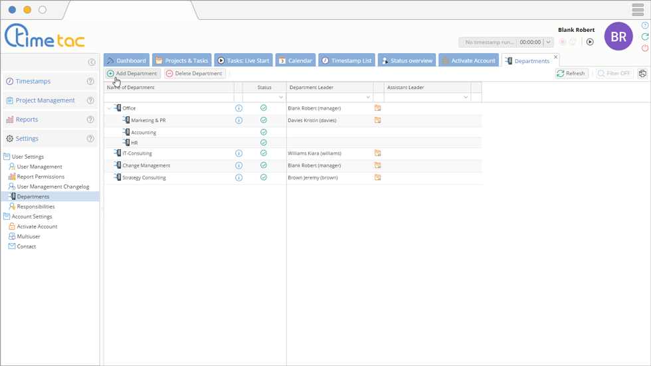Click the top-right help question icon

coord(645,25)
